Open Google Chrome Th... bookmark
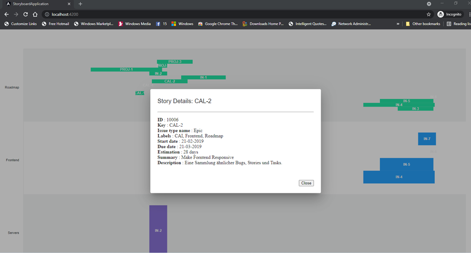Screen dimensions: 471x253 point(218,24)
